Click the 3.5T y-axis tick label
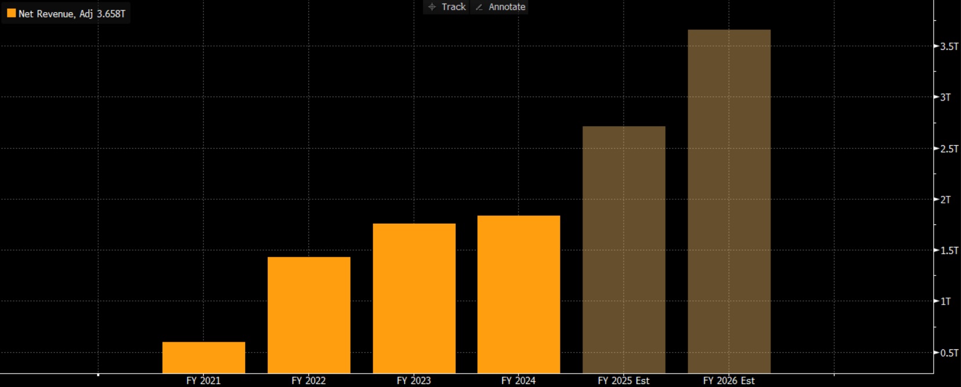The height and width of the screenshot is (387, 961). coord(949,46)
